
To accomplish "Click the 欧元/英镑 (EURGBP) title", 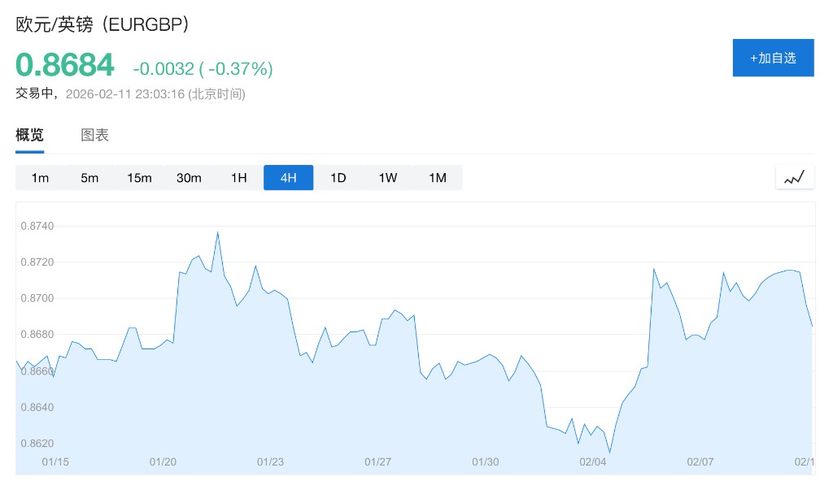I will click(103, 24).
